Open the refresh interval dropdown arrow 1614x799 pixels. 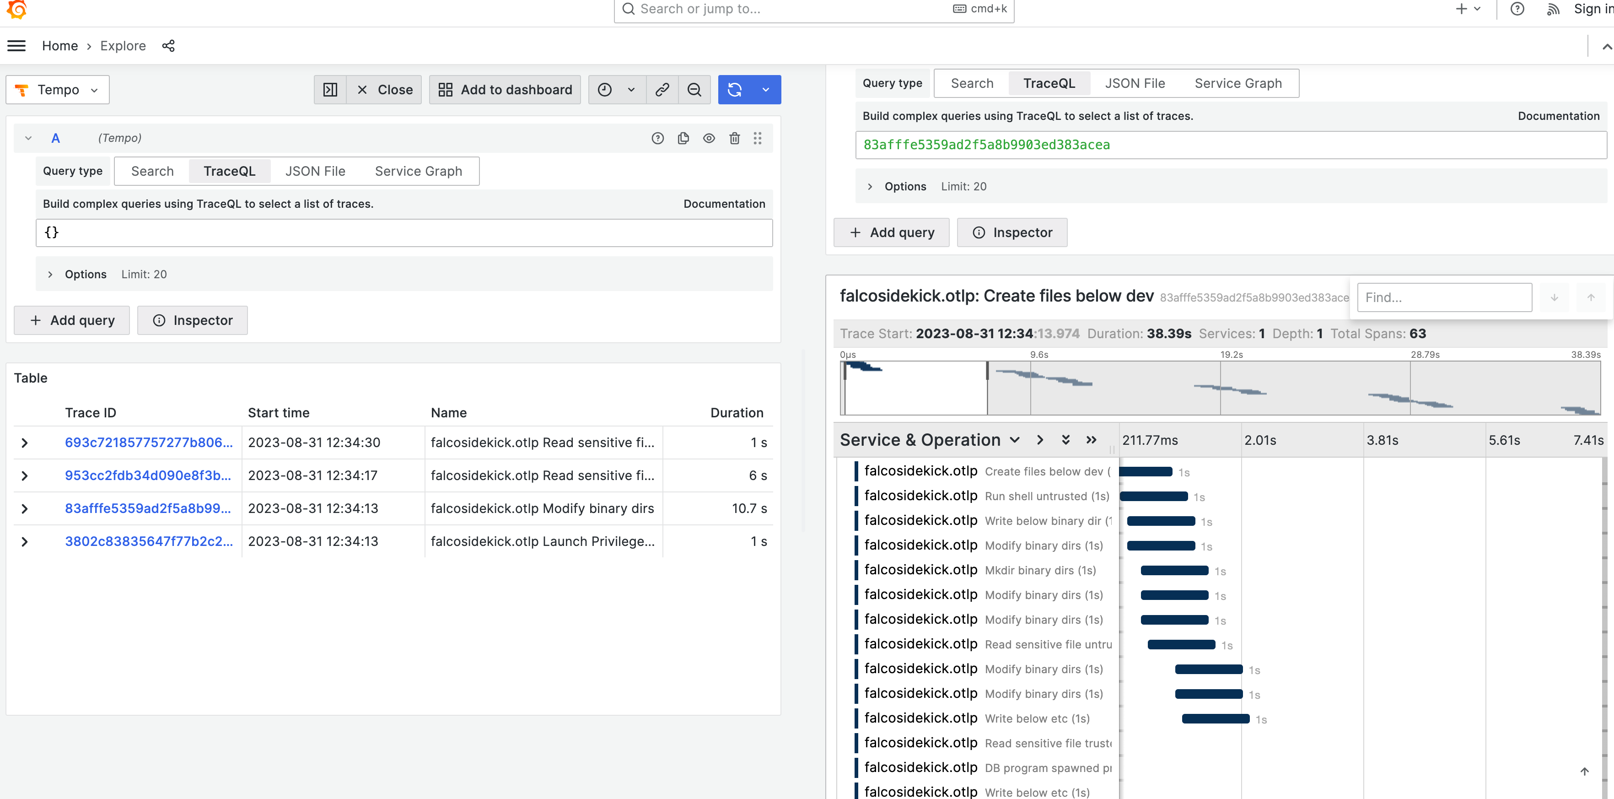(x=766, y=90)
